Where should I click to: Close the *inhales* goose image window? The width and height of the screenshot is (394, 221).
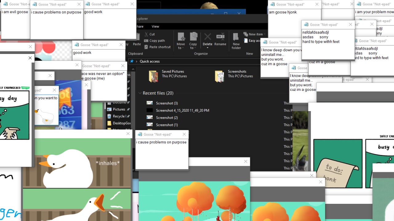point(128,134)
